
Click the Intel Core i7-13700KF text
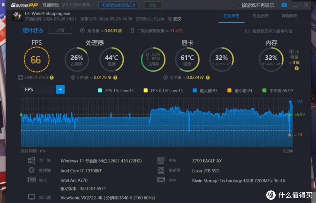[x=81, y=171]
